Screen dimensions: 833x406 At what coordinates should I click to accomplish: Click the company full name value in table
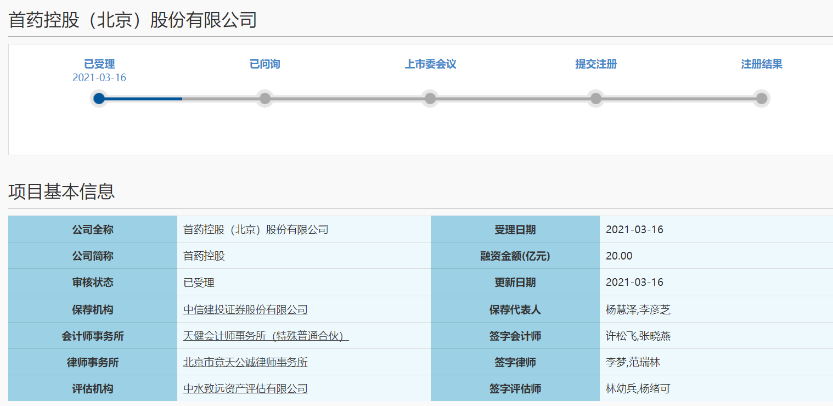[256, 229]
